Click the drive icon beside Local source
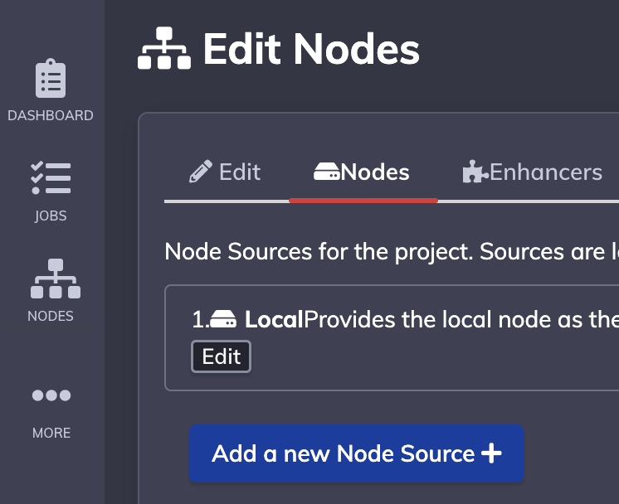The image size is (619, 504). [x=223, y=319]
